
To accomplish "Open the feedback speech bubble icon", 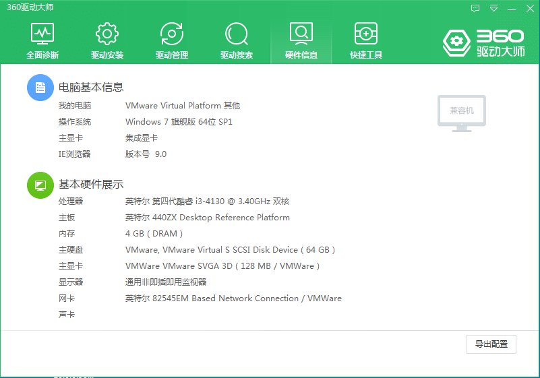I will (x=475, y=8).
